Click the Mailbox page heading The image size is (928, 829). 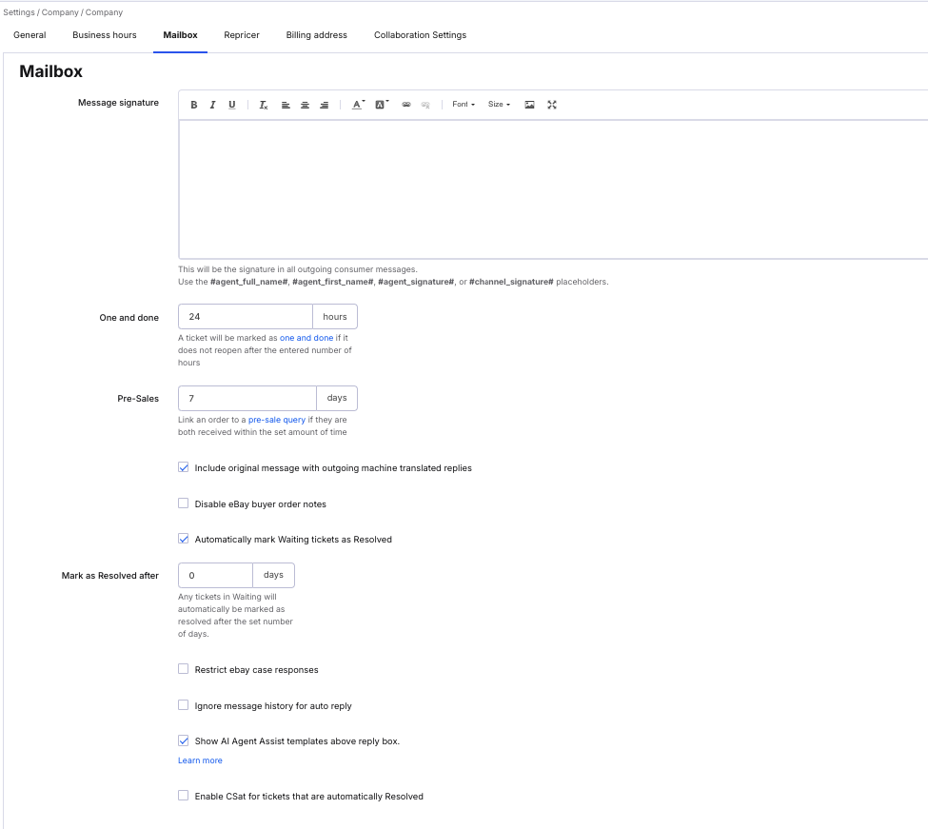(50, 71)
